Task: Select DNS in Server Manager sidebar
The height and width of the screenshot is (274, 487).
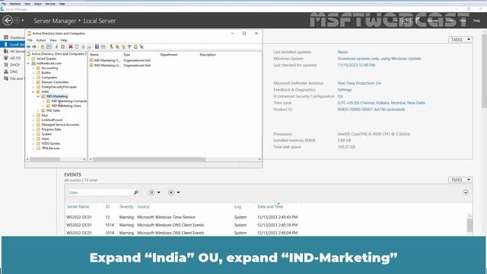Action: (x=11, y=72)
